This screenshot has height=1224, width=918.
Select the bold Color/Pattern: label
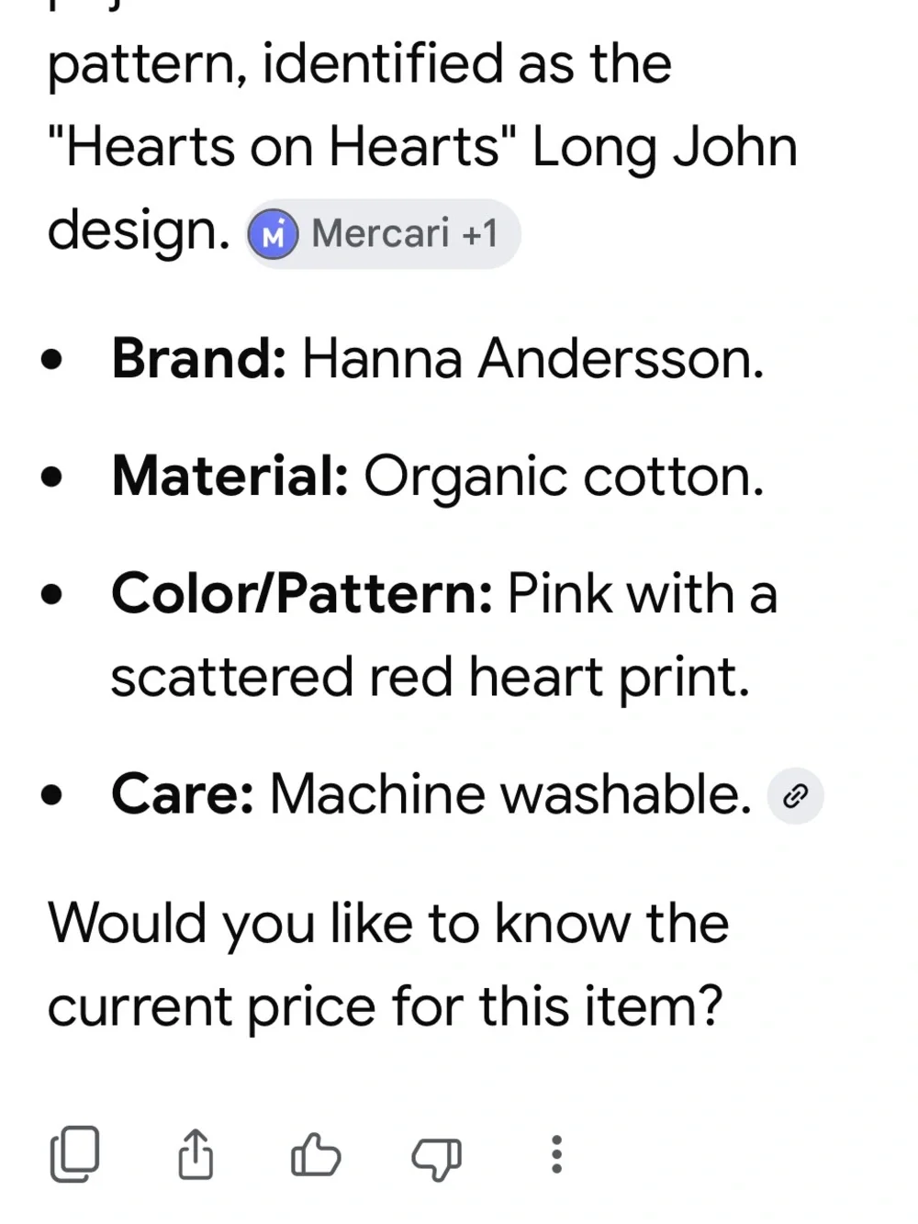pyautogui.click(x=302, y=594)
